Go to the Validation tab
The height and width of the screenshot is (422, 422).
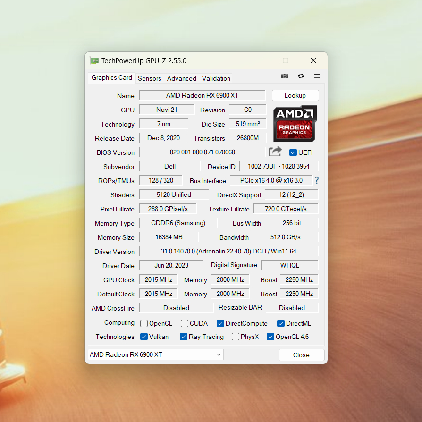point(216,78)
